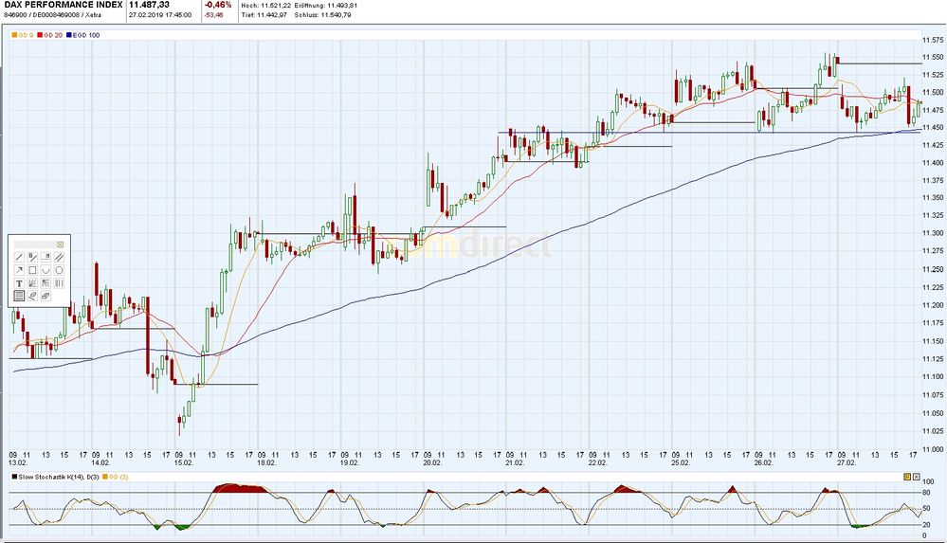Select the arc drawing tool
Image resolution: width=947 pixels, height=543 pixels.
tap(46, 270)
